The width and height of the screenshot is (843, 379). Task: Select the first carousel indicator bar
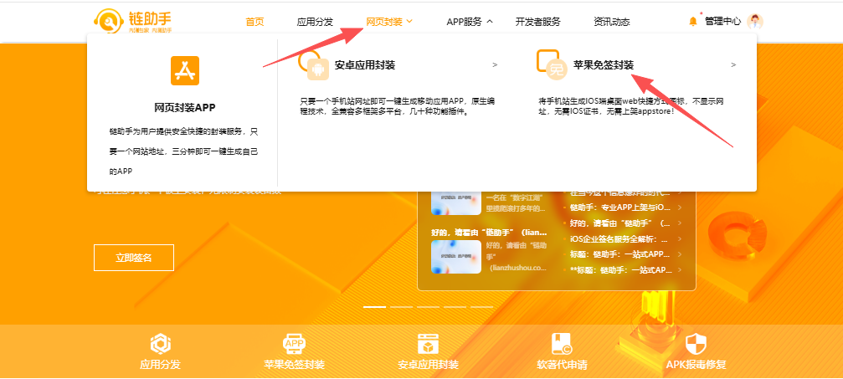[374, 307]
